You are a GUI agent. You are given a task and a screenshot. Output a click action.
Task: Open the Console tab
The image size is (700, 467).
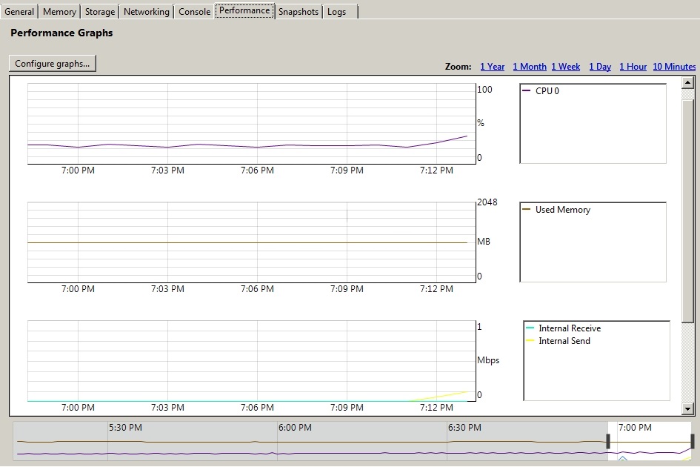click(194, 12)
